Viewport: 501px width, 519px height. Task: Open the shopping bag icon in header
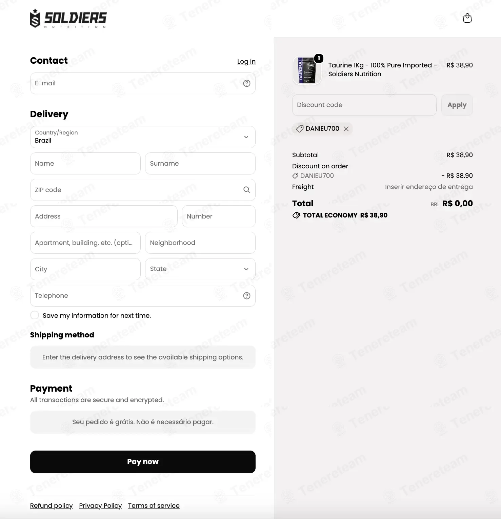tap(467, 18)
